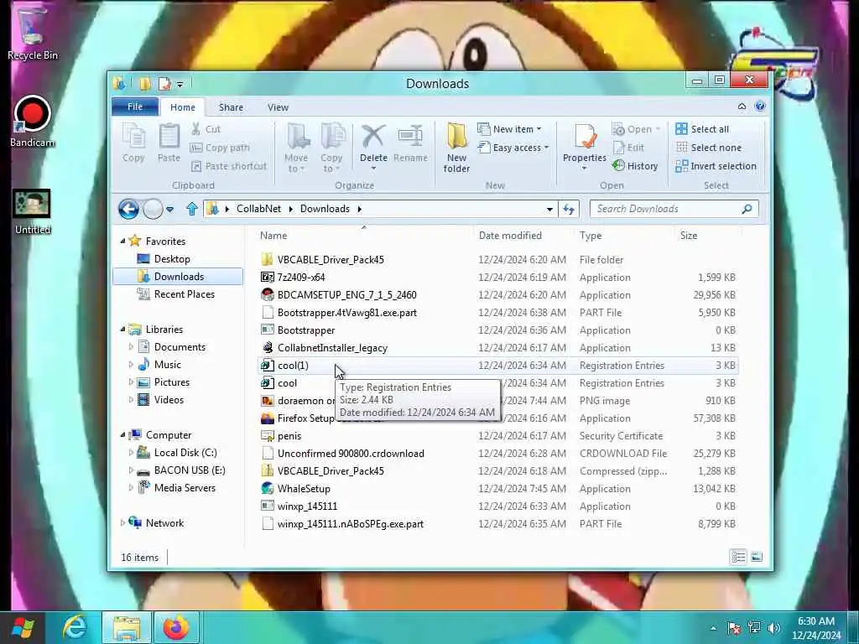Collapse the ribbon with the chevron
The height and width of the screenshot is (644, 859).
point(742,106)
